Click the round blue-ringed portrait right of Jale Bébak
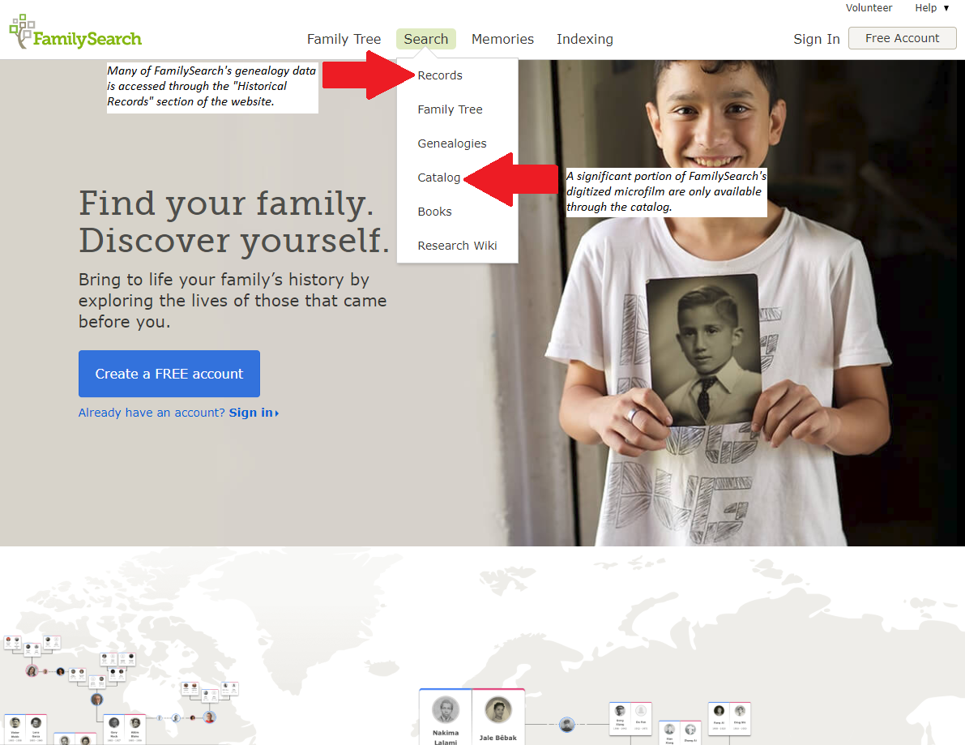The image size is (965, 745). point(567,724)
